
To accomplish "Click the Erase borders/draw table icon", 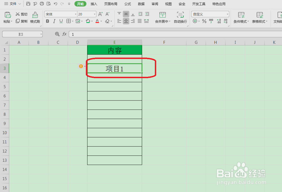I will pos(78,21).
